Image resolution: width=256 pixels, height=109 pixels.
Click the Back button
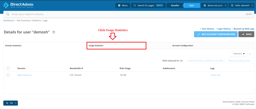pyautogui.click(x=246, y=34)
